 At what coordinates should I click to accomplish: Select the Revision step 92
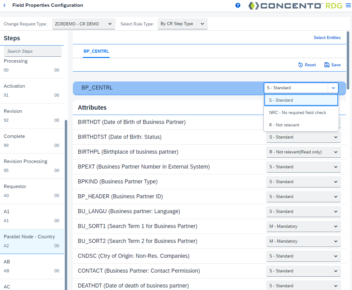(32, 116)
